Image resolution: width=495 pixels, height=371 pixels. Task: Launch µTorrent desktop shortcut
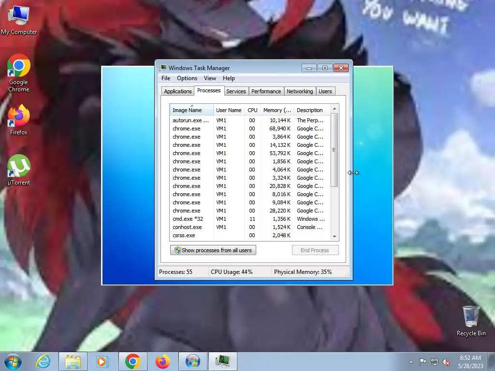[x=19, y=171]
